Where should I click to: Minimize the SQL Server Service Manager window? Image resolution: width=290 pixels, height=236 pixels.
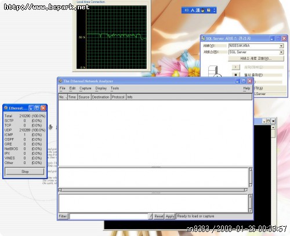click(272, 38)
